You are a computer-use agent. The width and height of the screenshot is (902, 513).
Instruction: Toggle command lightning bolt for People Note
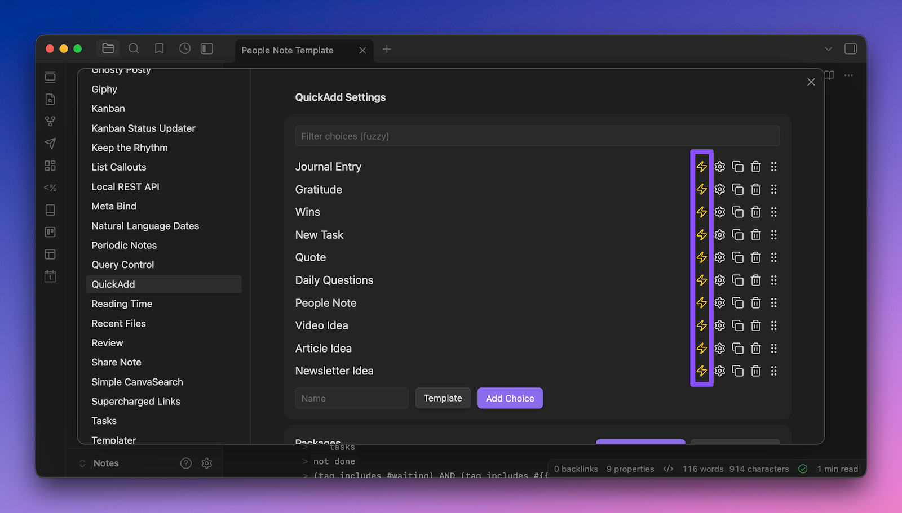(701, 303)
